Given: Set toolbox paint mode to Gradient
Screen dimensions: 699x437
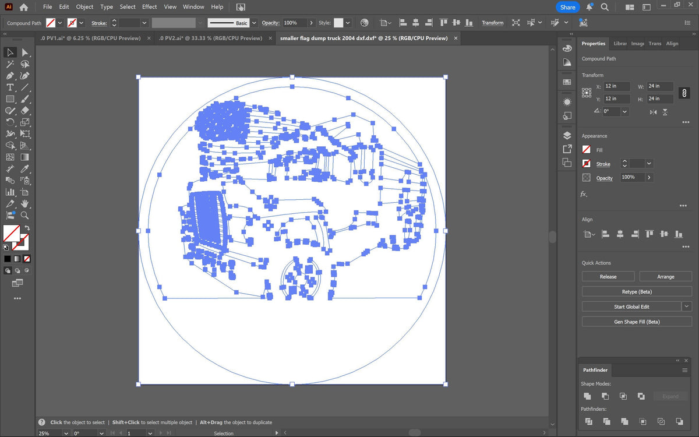Looking at the screenshot, I should pyautogui.click(x=17, y=259).
